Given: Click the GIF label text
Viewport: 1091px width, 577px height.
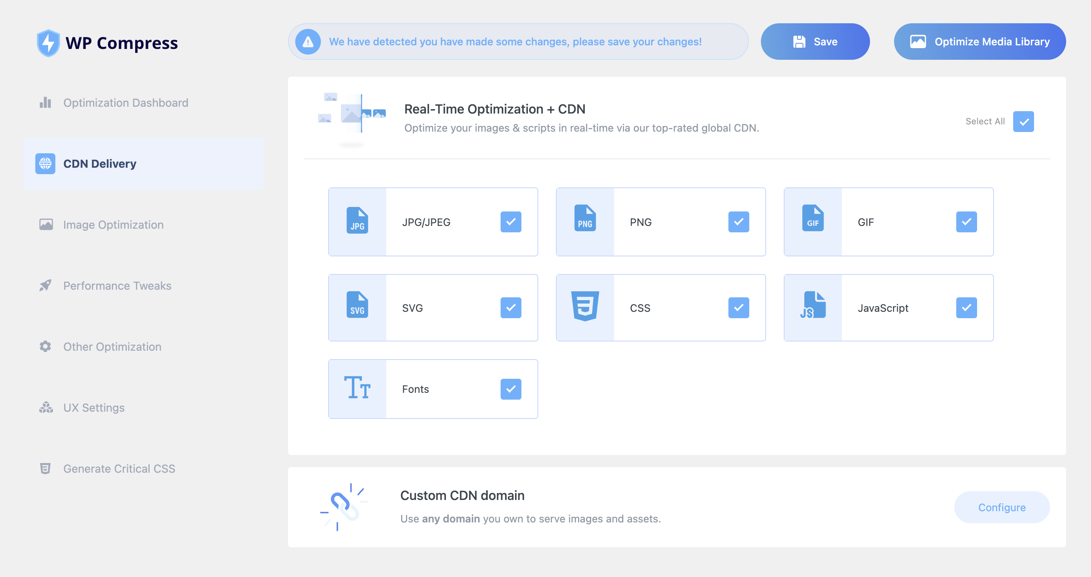Looking at the screenshot, I should 866,222.
